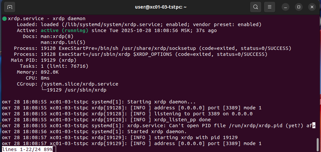
Task: Open a new terminal tab
Action: click(x=10, y=7)
